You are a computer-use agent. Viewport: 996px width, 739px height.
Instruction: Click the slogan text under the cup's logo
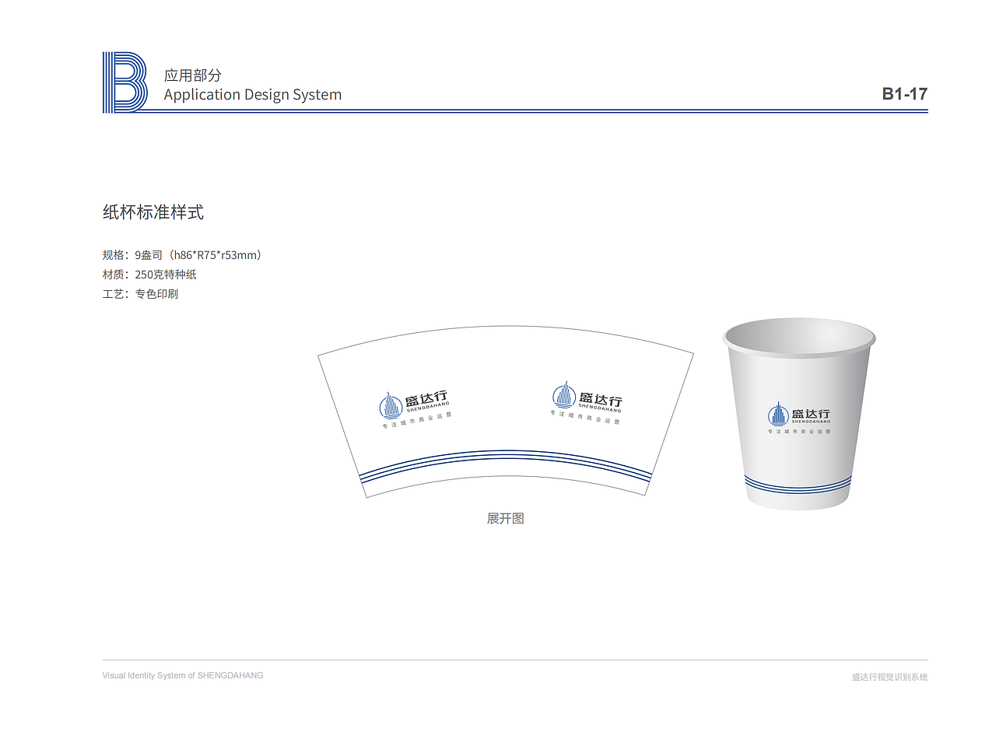point(799,431)
